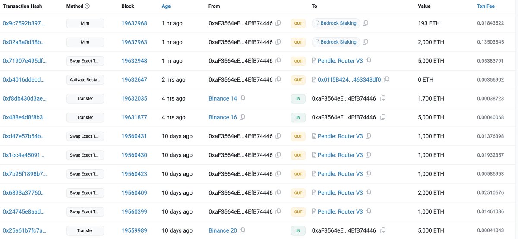The width and height of the screenshot is (518, 239).
Task: Click the Binance 14 sender link
Action: (x=223, y=98)
